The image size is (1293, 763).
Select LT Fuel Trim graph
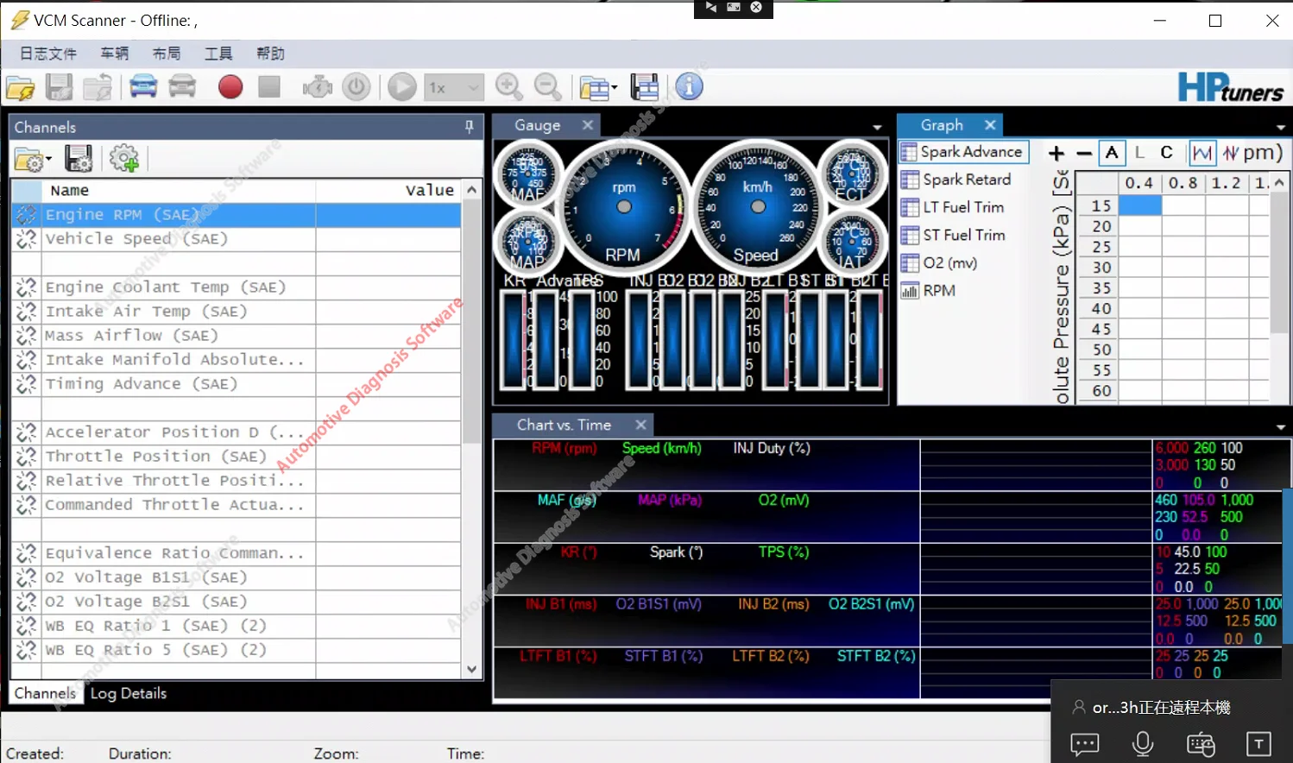tap(953, 207)
